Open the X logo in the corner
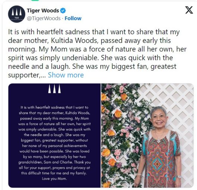Image resolution: width=197 pixels, height=190 pixels. (x=189, y=10)
